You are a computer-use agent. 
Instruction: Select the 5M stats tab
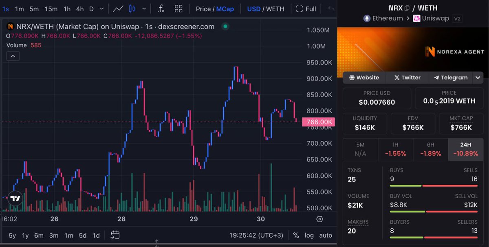coord(360,149)
